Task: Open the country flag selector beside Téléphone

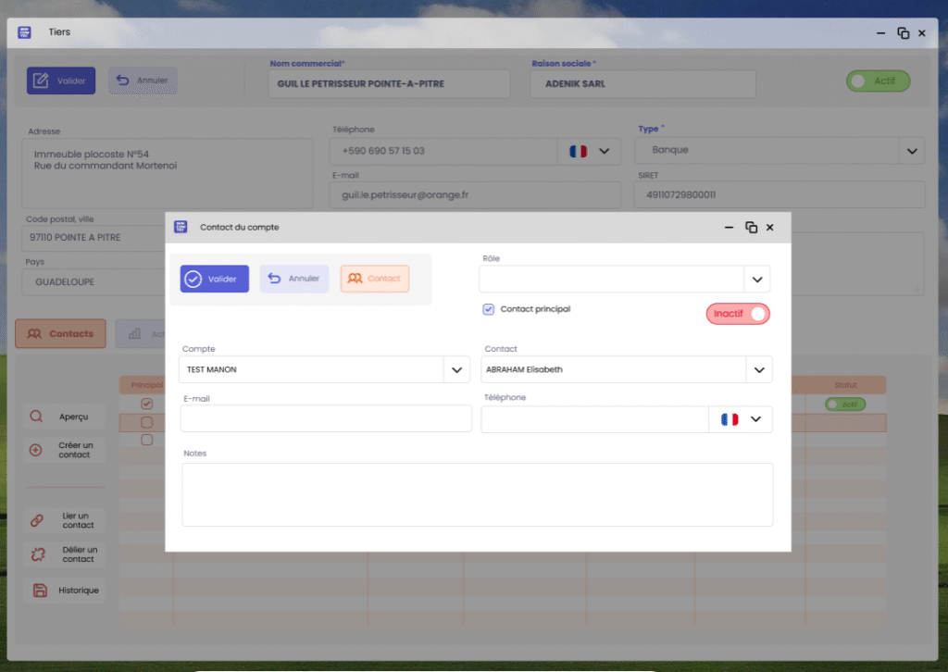Action: pos(741,419)
